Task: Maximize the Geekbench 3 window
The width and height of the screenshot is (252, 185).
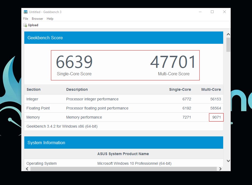Action: [x=212, y=12]
